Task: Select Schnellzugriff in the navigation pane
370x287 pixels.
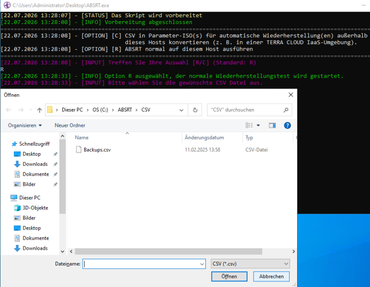Action: point(34,144)
